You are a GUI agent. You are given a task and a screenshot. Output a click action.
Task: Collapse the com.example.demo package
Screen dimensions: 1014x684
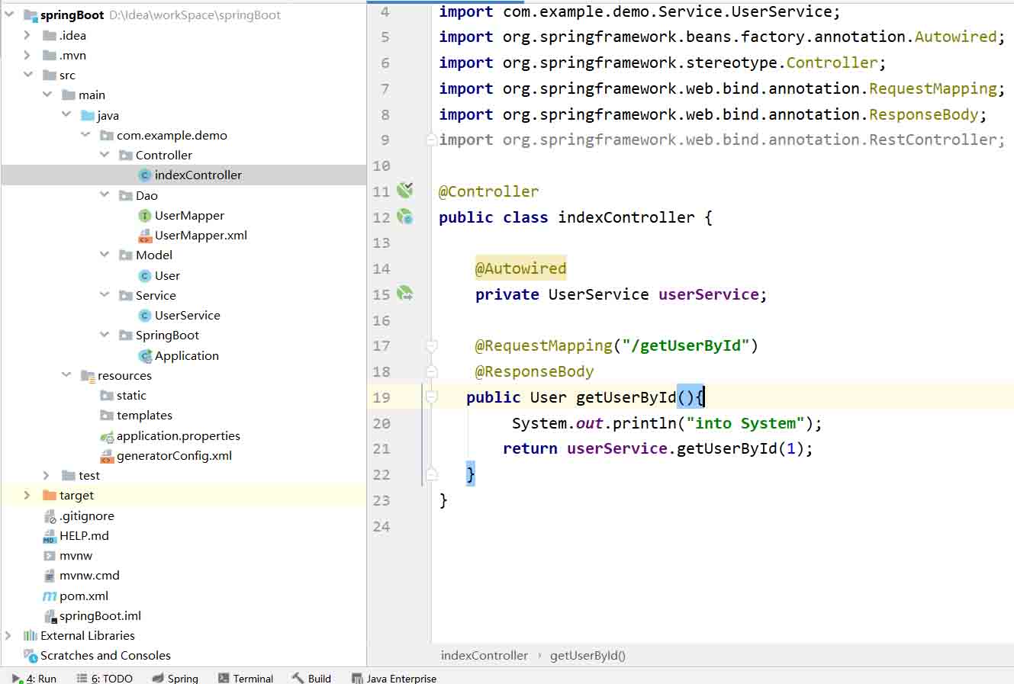point(85,135)
